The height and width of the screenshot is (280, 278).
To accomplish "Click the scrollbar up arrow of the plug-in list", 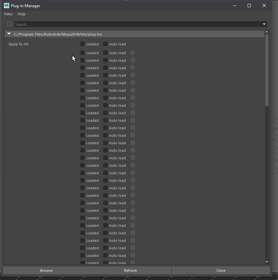I will (x=267, y=32).
